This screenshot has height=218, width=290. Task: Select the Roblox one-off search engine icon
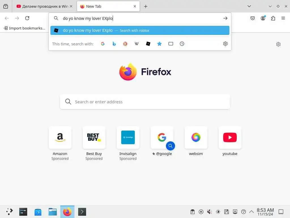(x=148, y=44)
